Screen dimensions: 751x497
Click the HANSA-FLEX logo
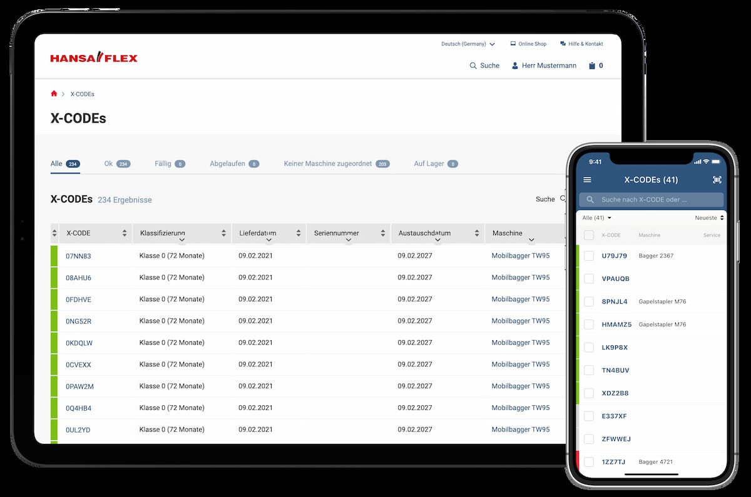pyautogui.click(x=94, y=58)
